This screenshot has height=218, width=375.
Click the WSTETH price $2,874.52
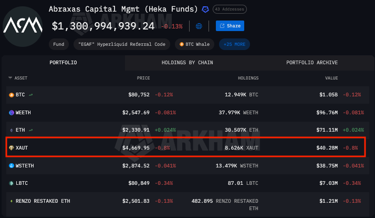point(136,166)
